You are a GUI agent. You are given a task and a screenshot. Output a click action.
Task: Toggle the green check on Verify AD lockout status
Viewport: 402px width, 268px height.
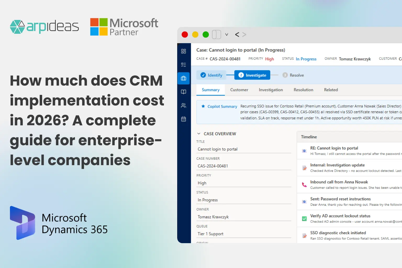click(304, 219)
